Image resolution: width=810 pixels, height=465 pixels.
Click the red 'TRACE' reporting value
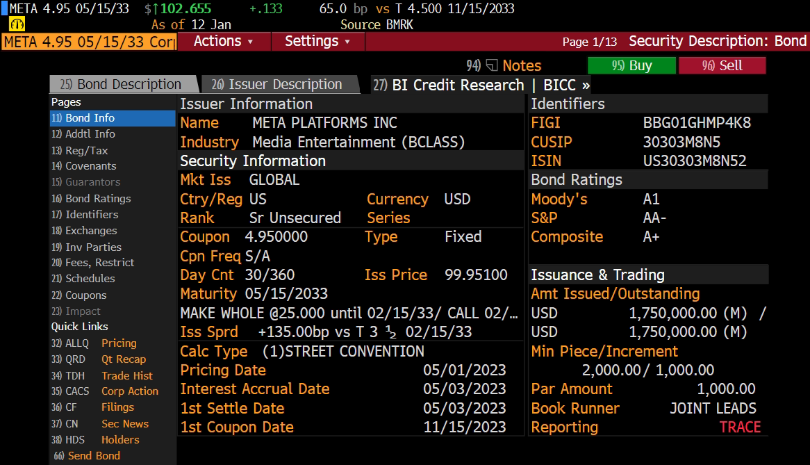pos(740,427)
